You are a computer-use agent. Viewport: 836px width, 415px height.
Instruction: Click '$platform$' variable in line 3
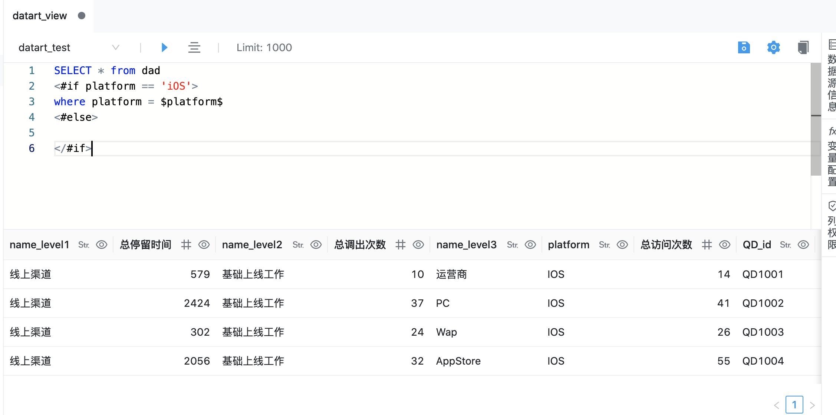coord(192,102)
